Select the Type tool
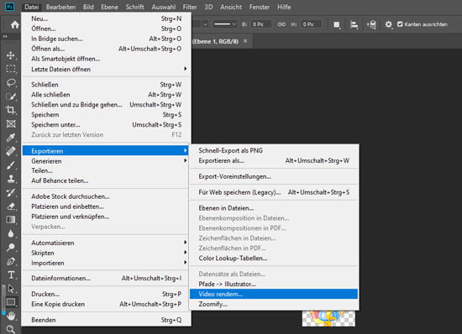 [x=11, y=275]
